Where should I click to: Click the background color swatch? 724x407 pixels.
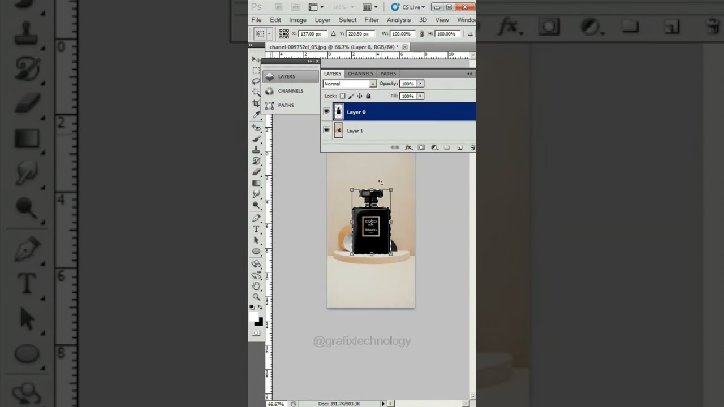(259, 322)
